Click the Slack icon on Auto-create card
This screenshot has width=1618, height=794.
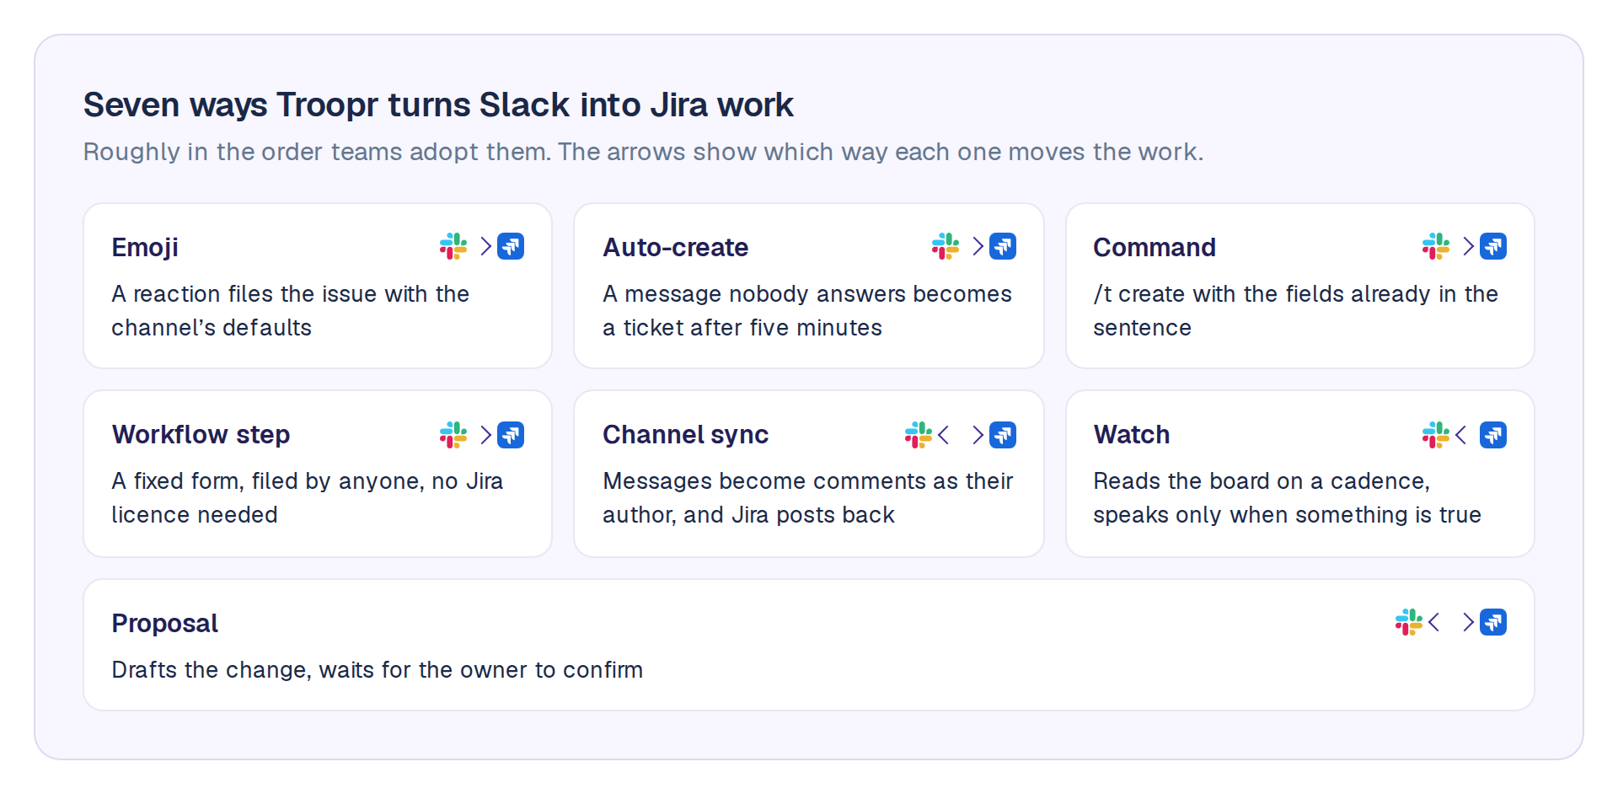(946, 246)
